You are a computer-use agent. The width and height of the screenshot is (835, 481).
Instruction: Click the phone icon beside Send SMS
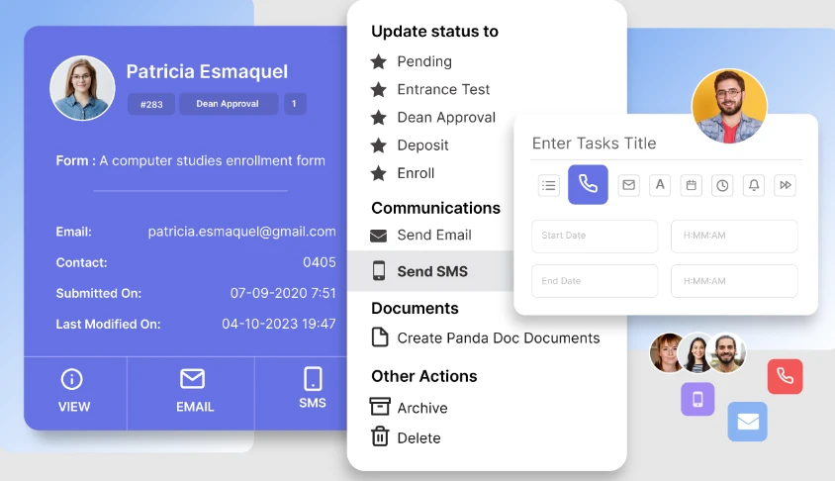tap(379, 270)
